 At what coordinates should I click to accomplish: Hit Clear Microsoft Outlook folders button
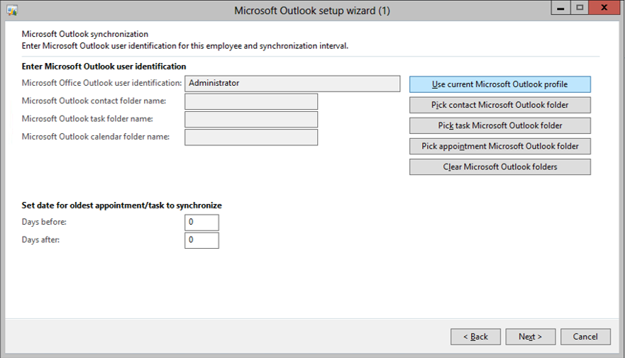point(499,167)
